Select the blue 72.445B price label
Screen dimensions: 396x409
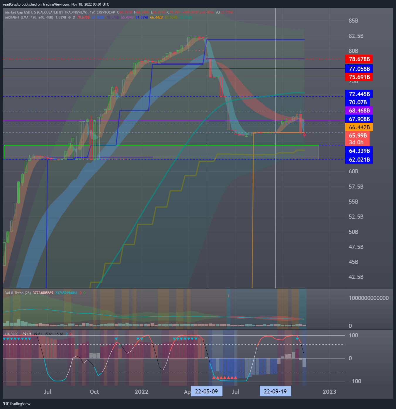(x=359, y=94)
